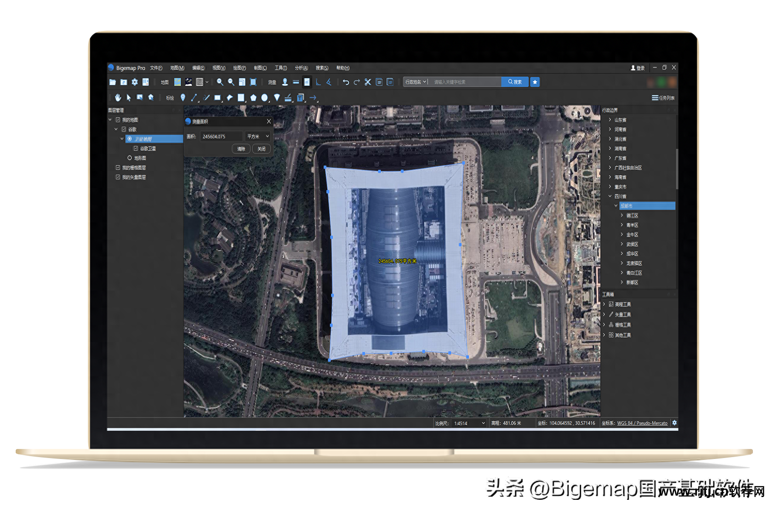
Task: Open the 文件(F) menu
Action: (156, 68)
